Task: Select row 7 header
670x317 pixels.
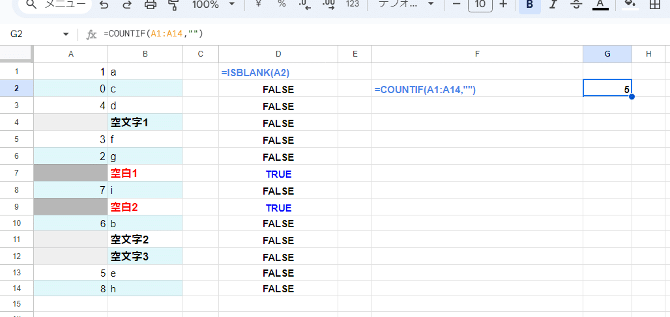Action: pyautogui.click(x=16, y=174)
